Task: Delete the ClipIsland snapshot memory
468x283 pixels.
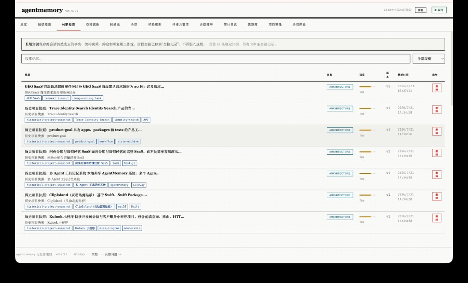Action: coord(436,196)
